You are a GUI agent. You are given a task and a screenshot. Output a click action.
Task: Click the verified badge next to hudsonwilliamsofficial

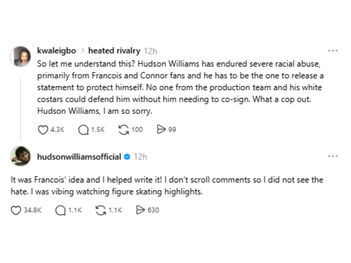(x=127, y=157)
